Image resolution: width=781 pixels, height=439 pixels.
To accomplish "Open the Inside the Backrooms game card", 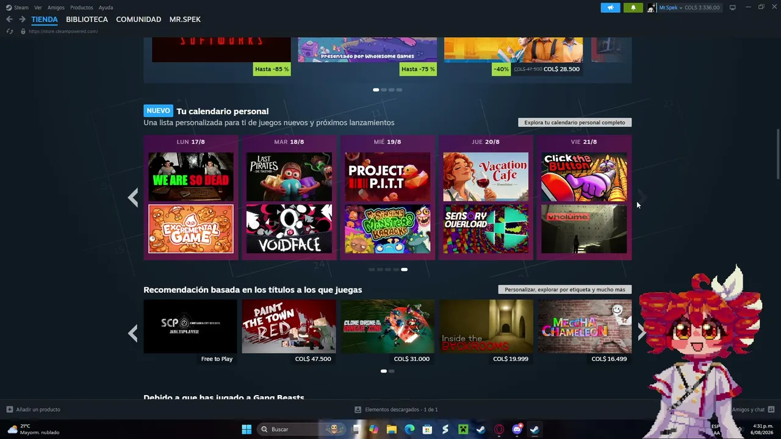I will point(486,332).
